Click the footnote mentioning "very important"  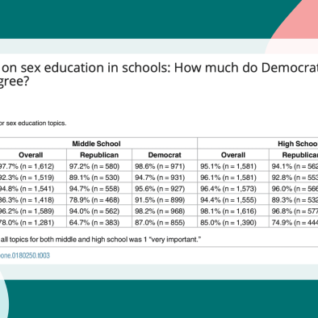click(101, 240)
